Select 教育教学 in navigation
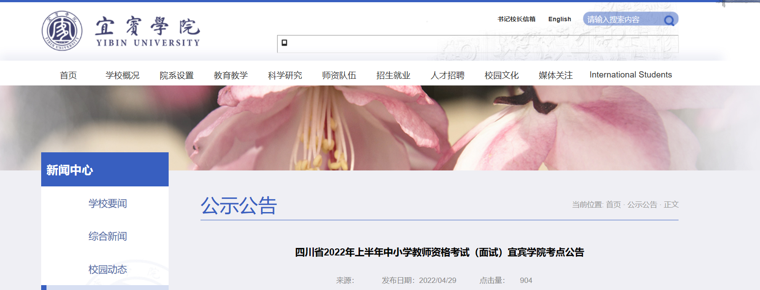The width and height of the screenshot is (760, 290). 231,75
